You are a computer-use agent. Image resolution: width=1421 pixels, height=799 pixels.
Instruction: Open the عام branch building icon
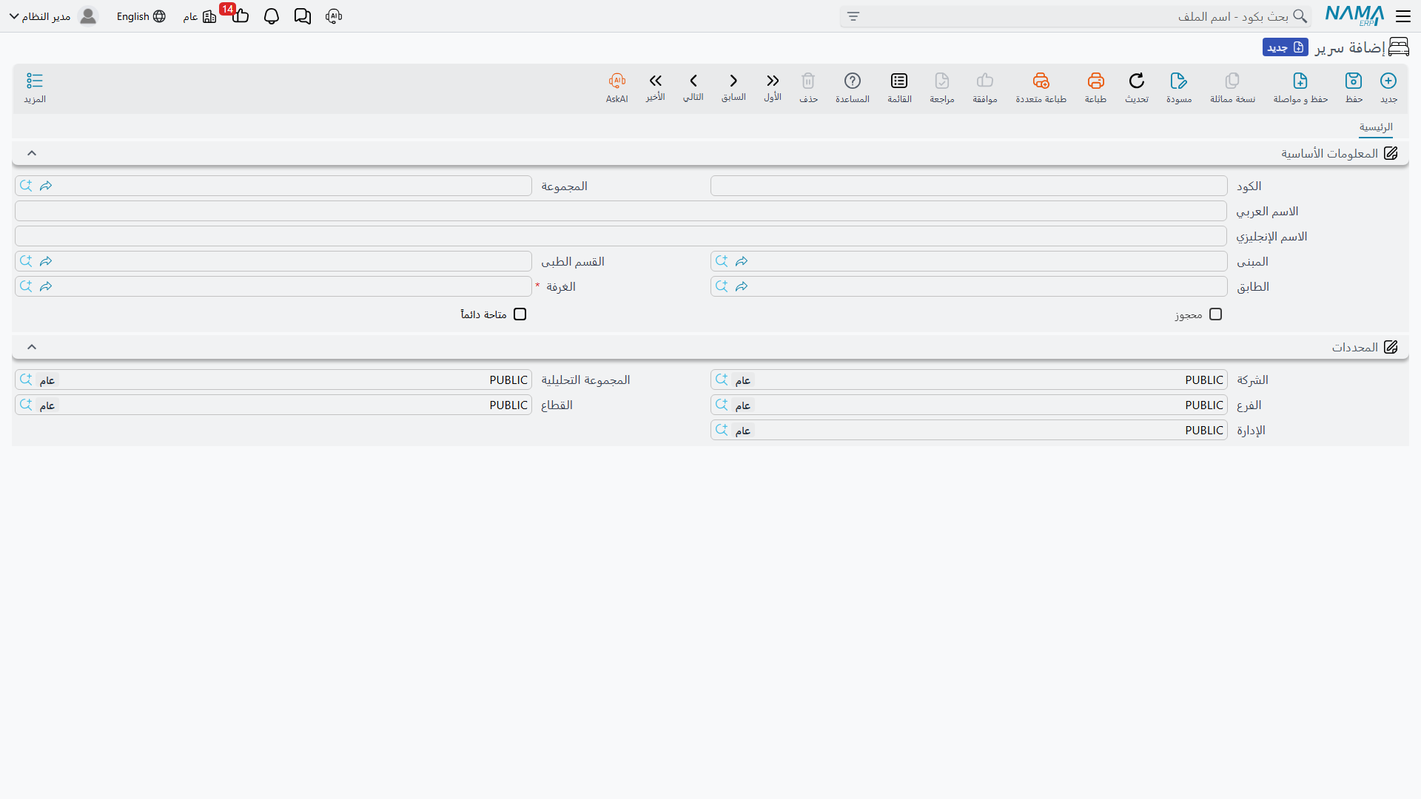(x=209, y=16)
